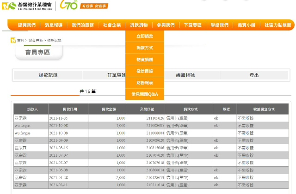Choose 物資捐贈 in the dropdown
Viewport: 296px width, 194px height.
(144, 60)
